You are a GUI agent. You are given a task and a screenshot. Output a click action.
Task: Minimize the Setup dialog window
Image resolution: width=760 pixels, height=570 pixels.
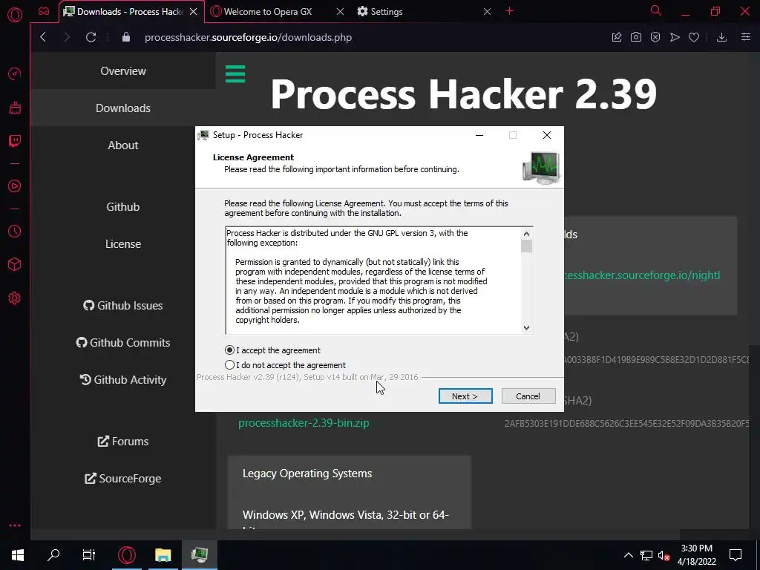click(479, 135)
